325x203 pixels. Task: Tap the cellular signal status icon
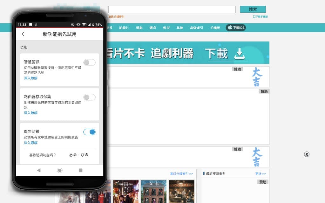click(89, 24)
